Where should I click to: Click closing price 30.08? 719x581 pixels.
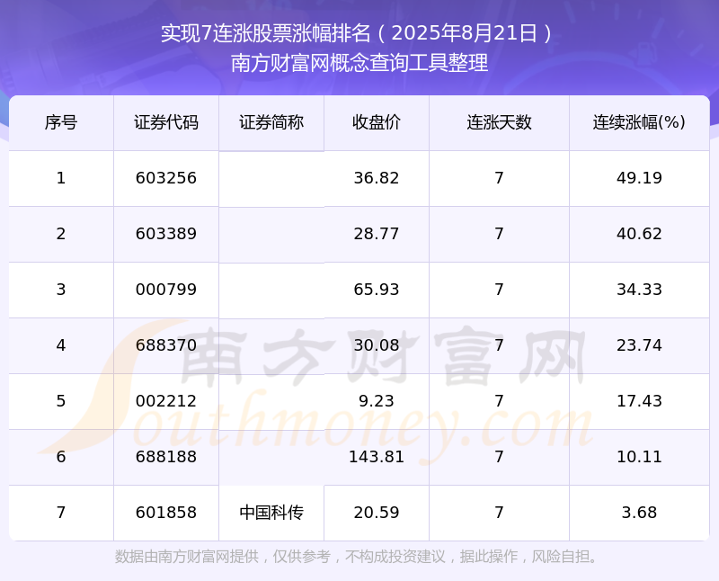(377, 345)
